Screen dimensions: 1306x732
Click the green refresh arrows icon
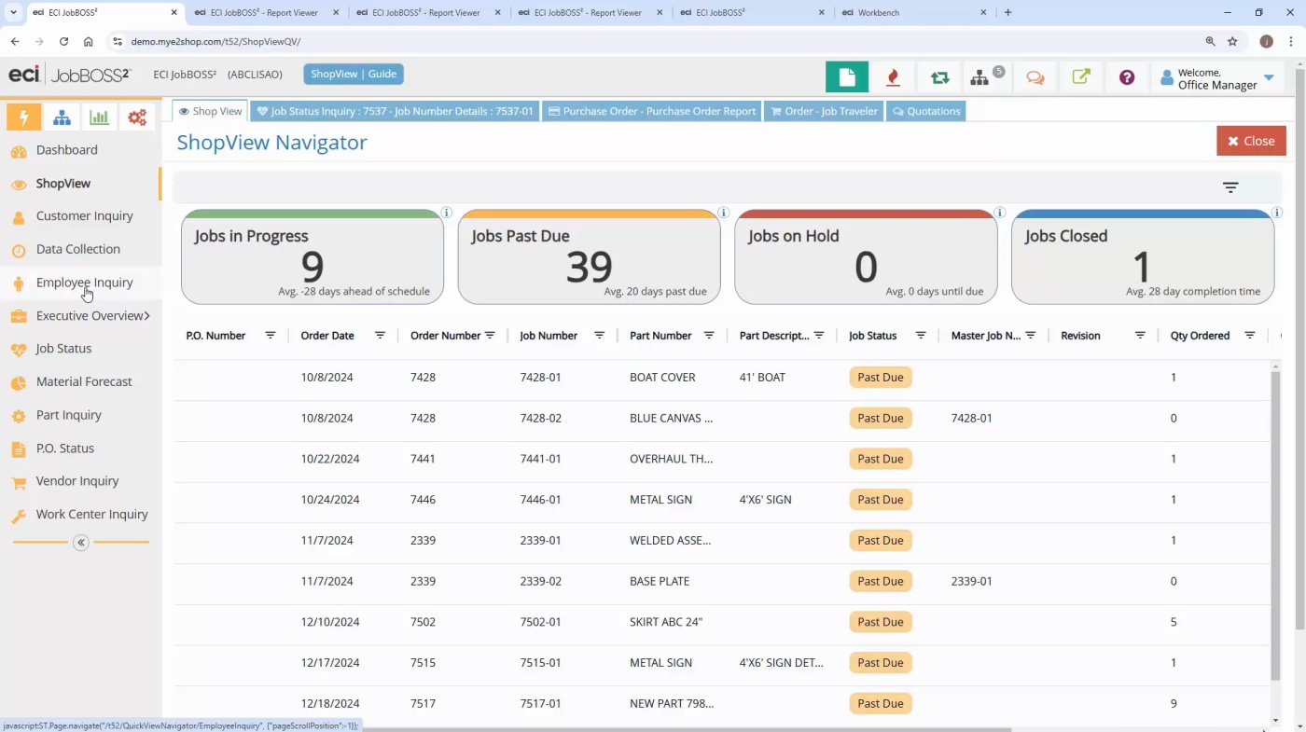click(x=939, y=77)
